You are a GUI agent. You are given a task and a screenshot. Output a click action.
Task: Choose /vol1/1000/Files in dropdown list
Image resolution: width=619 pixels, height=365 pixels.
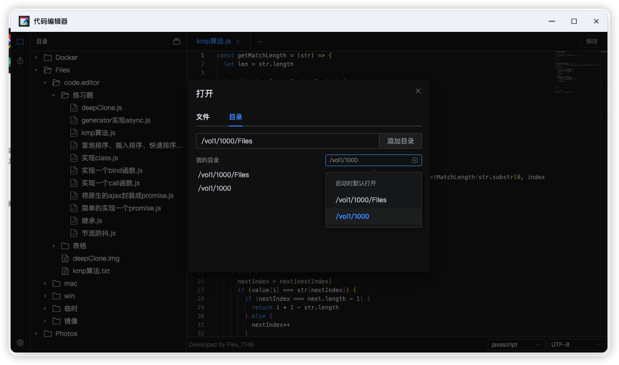click(x=361, y=200)
